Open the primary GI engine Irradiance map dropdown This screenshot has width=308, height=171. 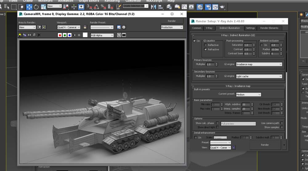click(x=259, y=64)
